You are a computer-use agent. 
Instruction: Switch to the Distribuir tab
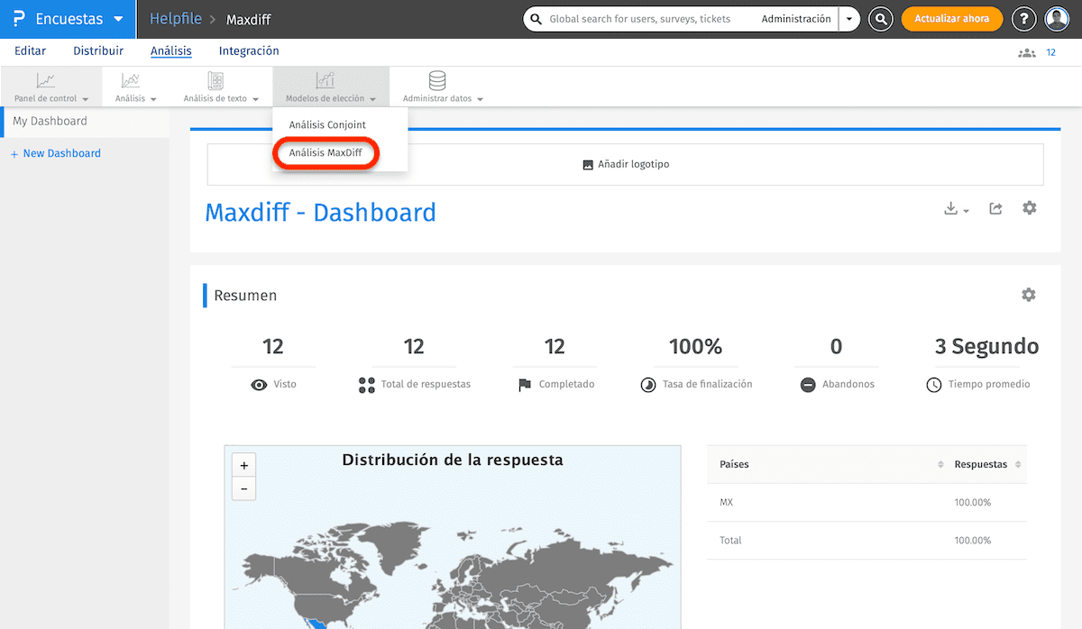click(98, 51)
